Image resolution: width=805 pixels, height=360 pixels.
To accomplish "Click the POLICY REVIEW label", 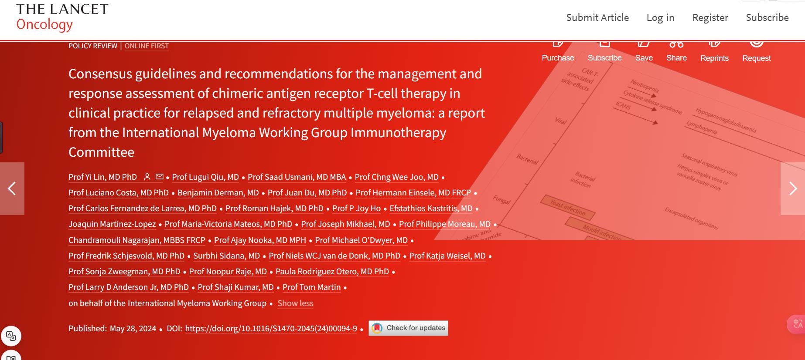I will 93,46.
